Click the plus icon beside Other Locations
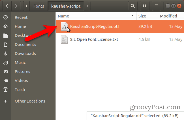The height and width of the screenshot is (120, 184). (x=5, y=101)
